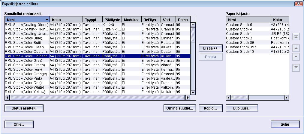The image size is (304, 134).
Task: Open Ominaisuudet... properties dialog
Action: (x=179, y=108)
